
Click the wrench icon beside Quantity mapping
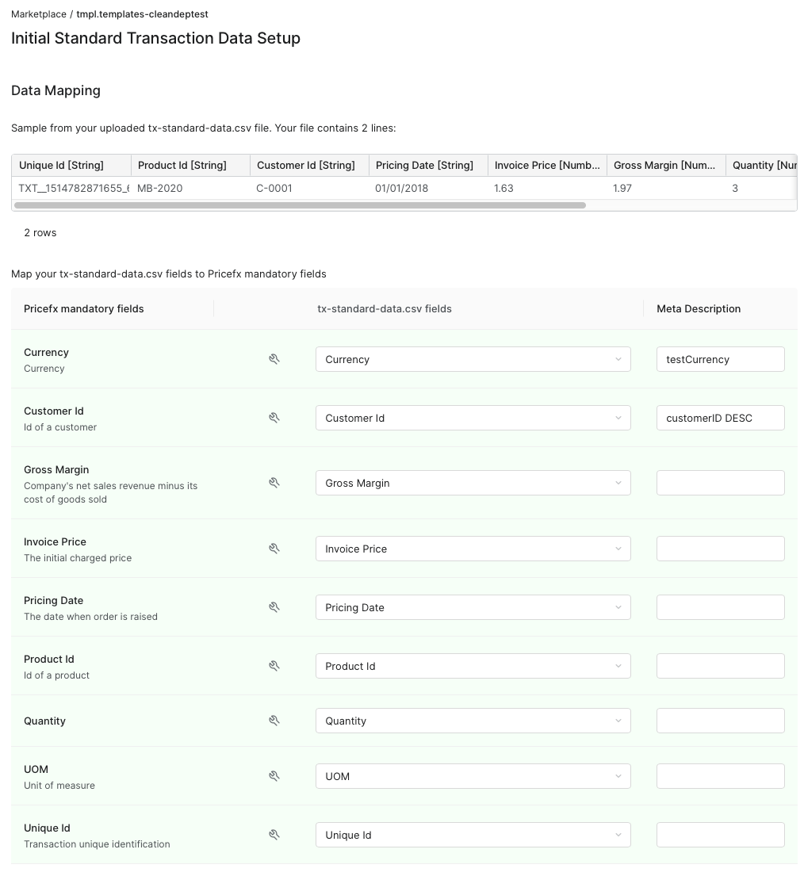pyautogui.click(x=274, y=720)
